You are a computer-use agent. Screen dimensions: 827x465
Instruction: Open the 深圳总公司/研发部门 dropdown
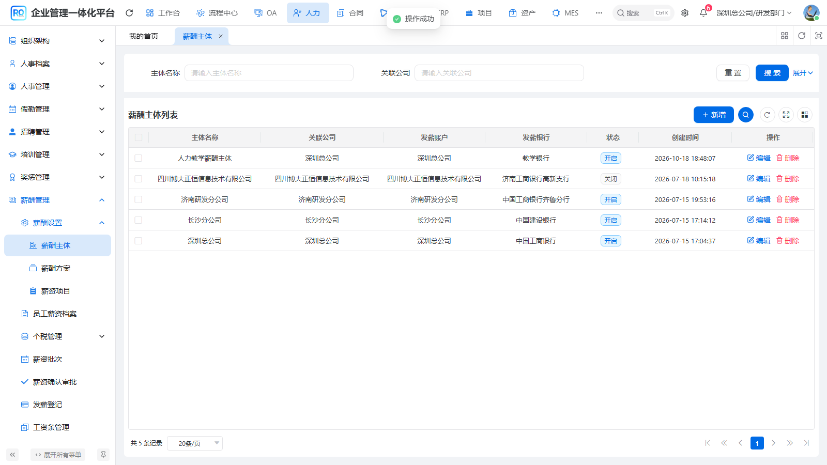click(754, 13)
